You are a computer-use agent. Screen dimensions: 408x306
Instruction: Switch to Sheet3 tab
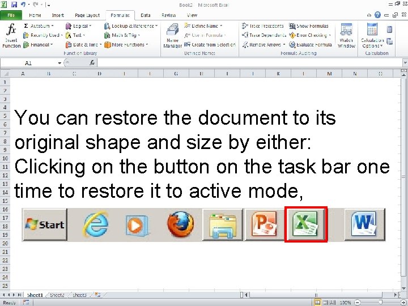click(79, 295)
